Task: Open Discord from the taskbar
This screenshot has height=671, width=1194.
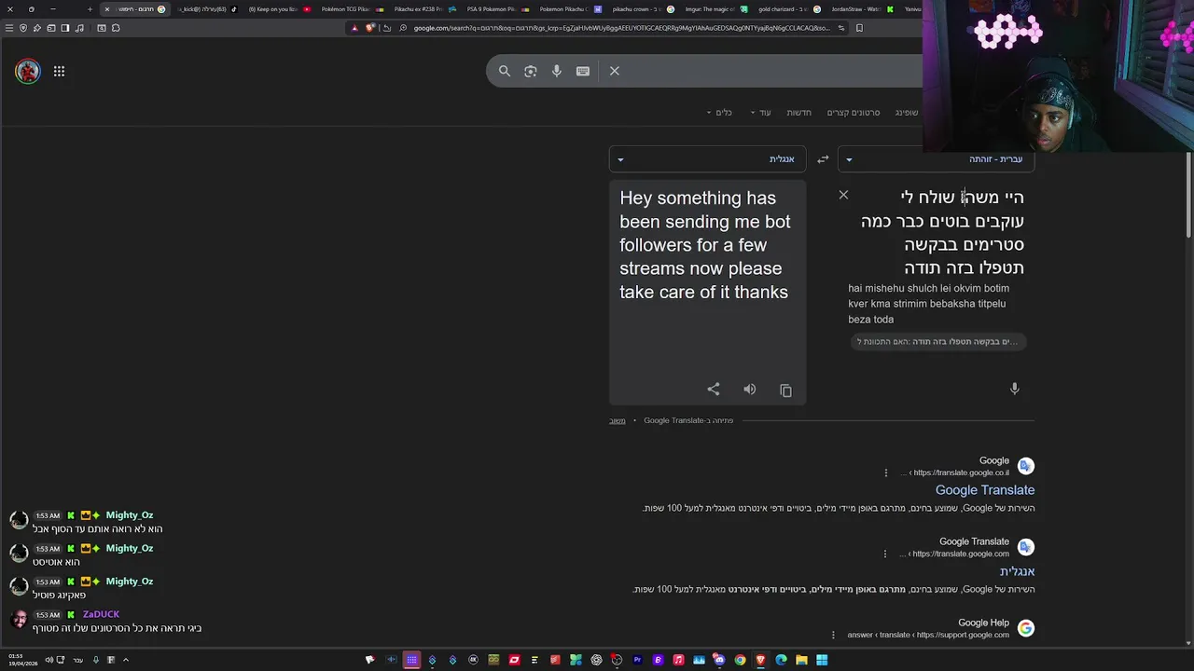Action: pyautogui.click(x=719, y=660)
